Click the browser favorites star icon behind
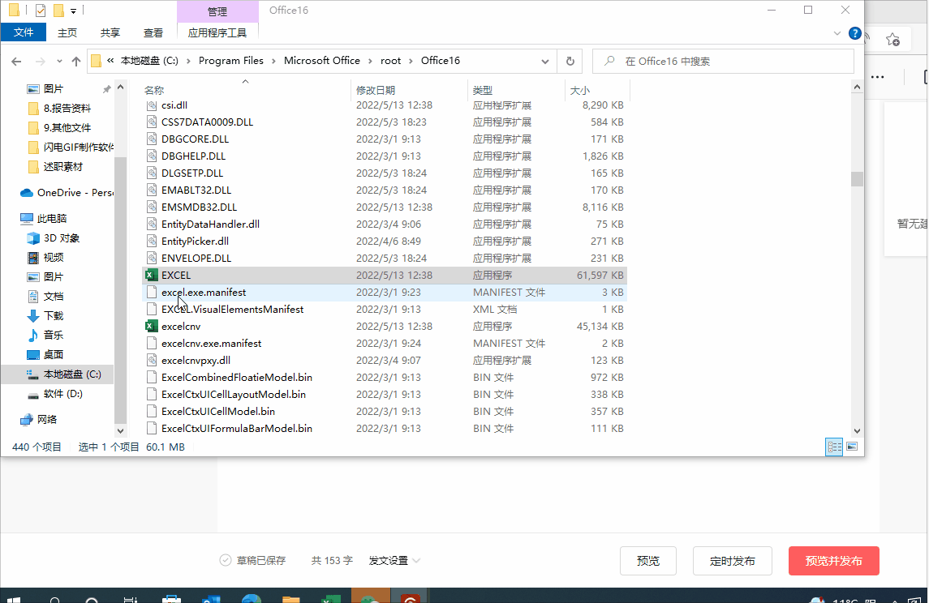929x603 pixels. [x=892, y=40]
